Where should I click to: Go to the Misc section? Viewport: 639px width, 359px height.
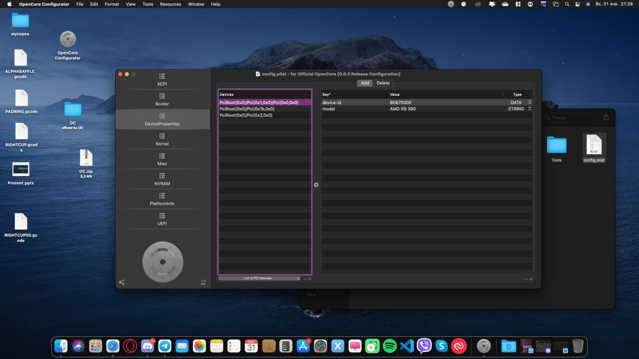click(162, 159)
